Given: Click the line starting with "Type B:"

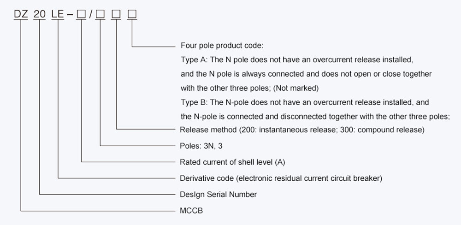Looking at the screenshot, I should pyautogui.click(x=304, y=102).
